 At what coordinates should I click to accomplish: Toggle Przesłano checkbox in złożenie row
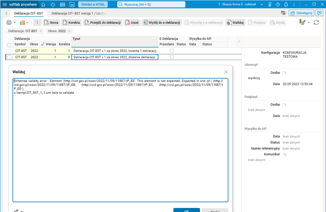[172, 57]
